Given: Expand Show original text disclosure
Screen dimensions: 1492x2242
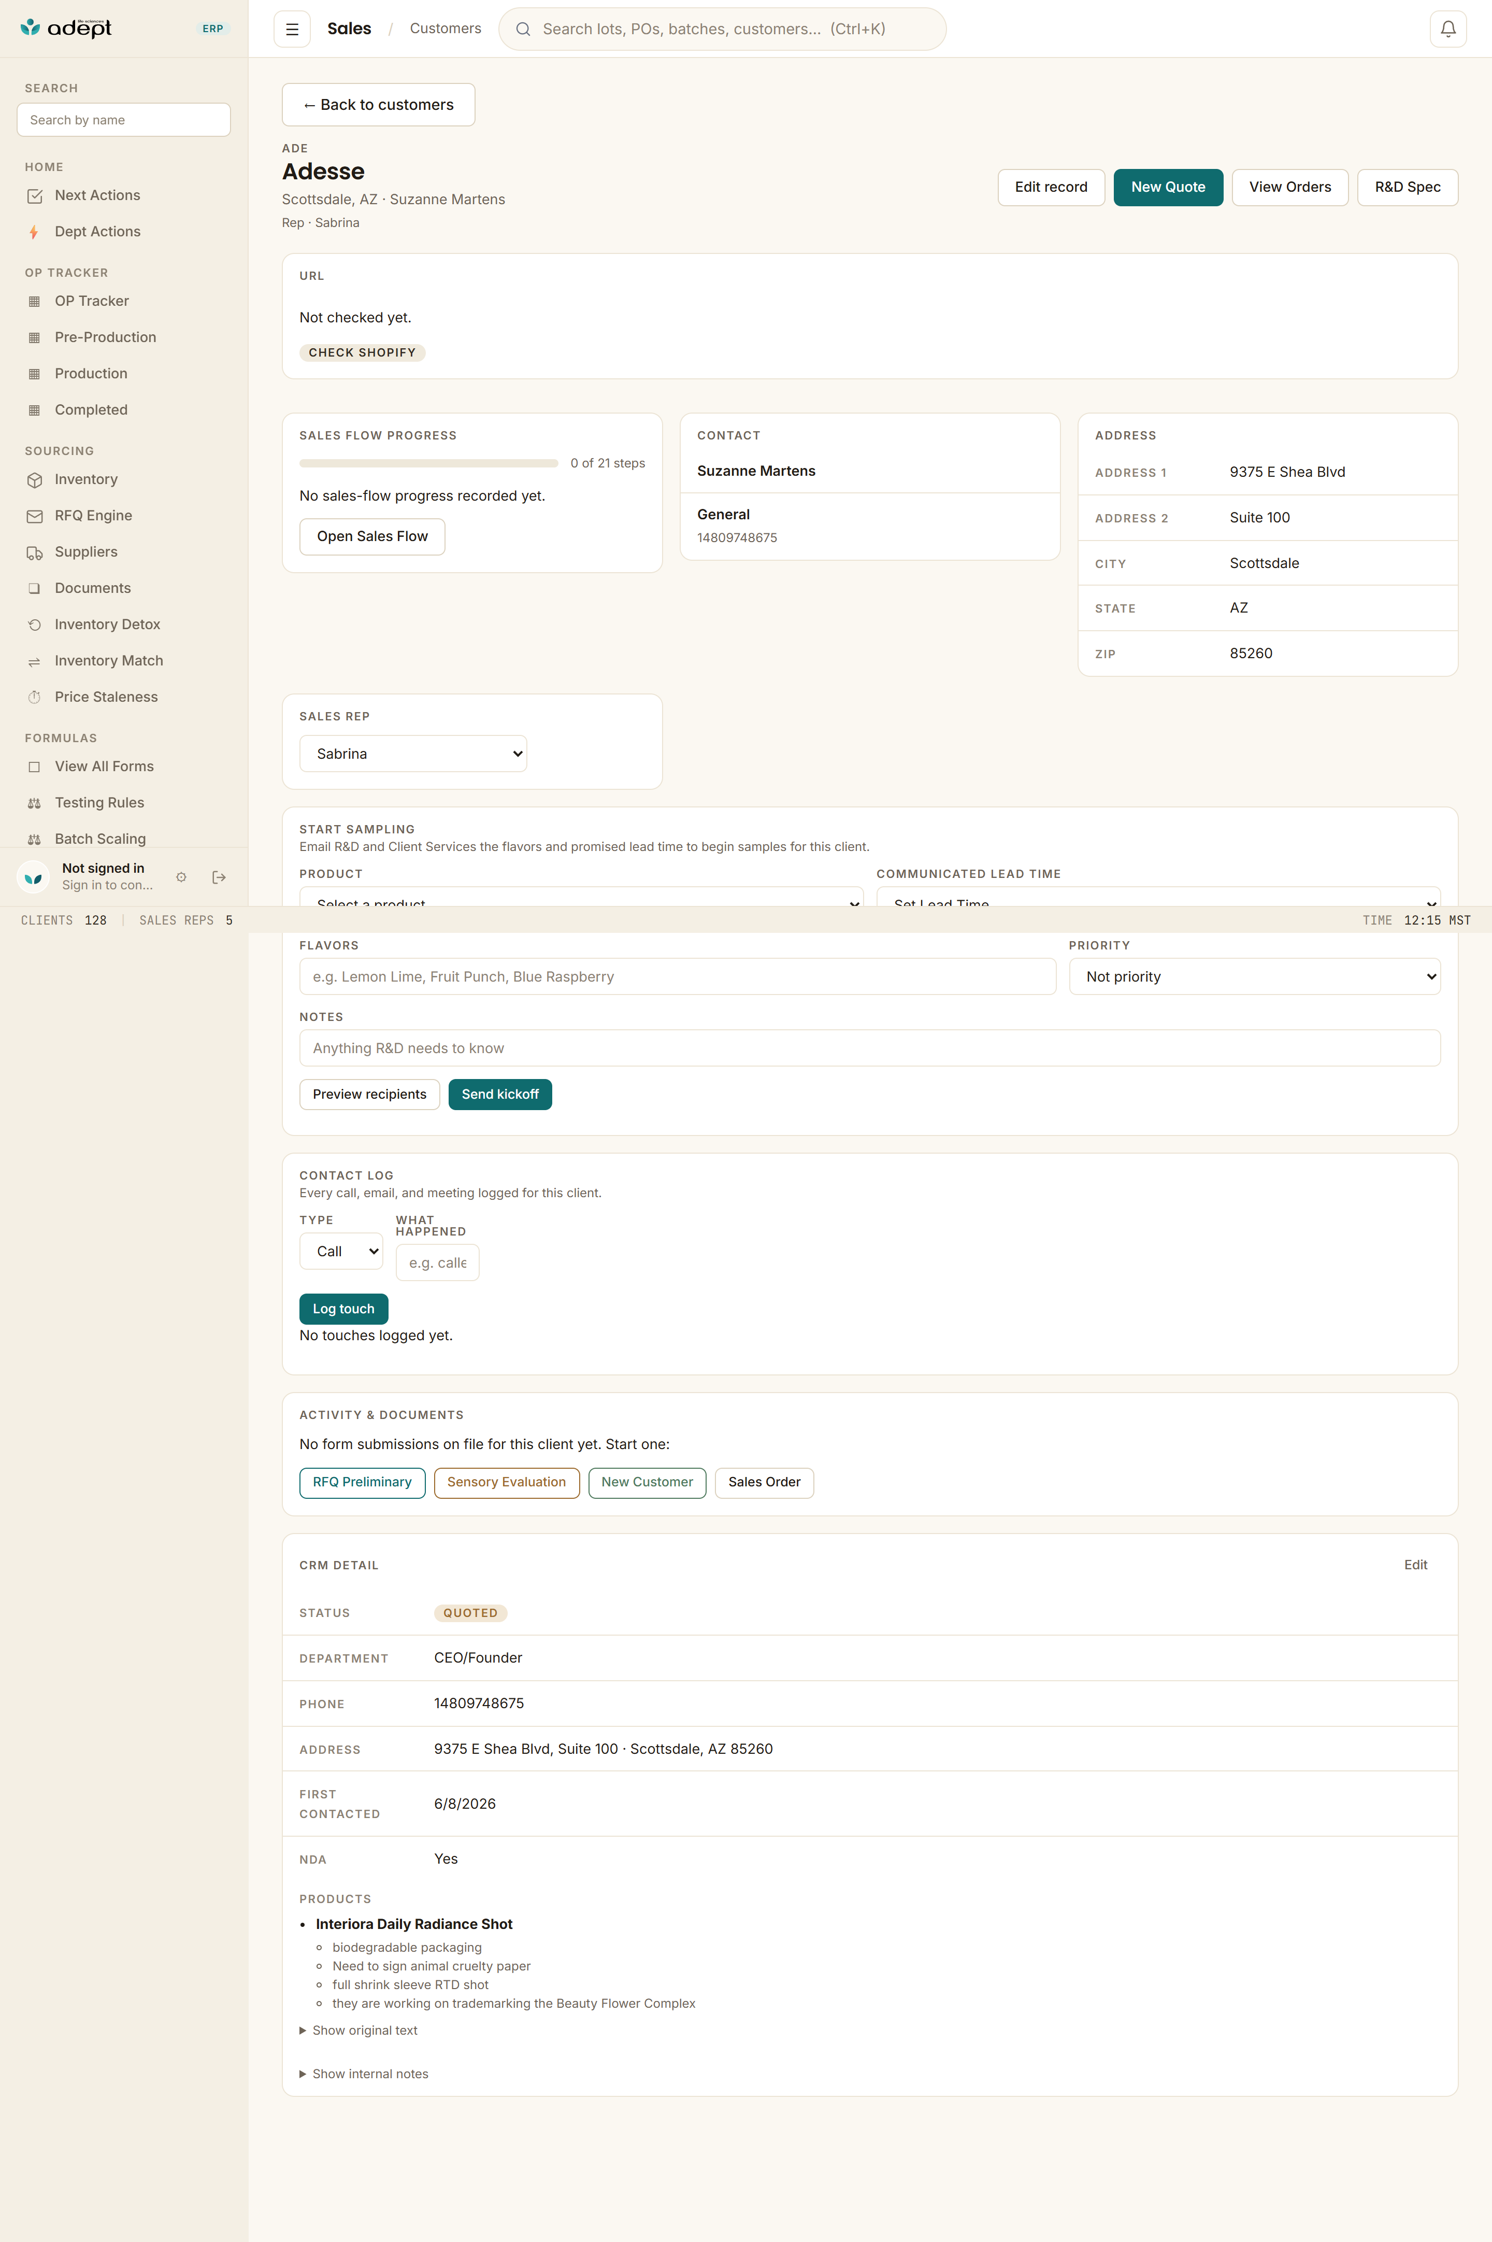Looking at the screenshot, I should 358,2030.
